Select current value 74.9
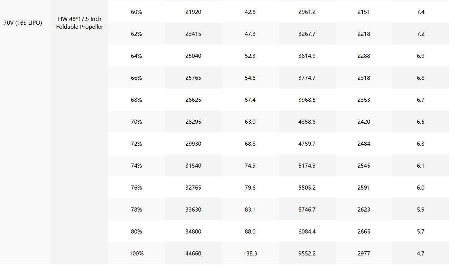 click(250, 166)
